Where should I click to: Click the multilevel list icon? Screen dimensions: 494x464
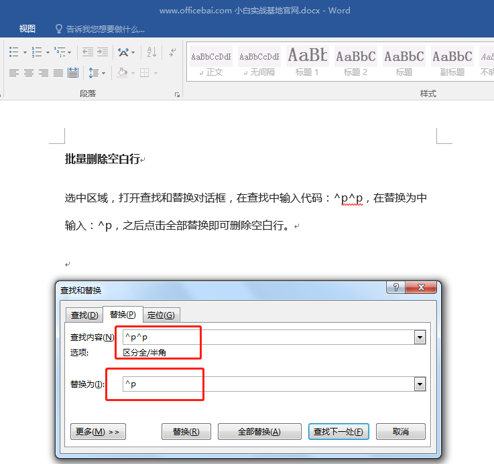(x=60, y=52)
